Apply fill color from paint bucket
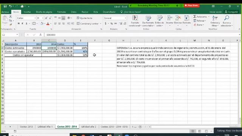The image size is (242, 136). pyautogui.click(x=42, y=23)
